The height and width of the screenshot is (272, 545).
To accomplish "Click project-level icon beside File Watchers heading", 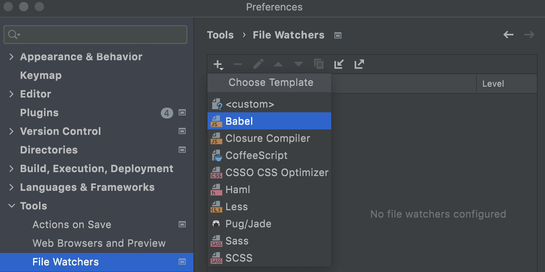I will click(x=338, y=35).
